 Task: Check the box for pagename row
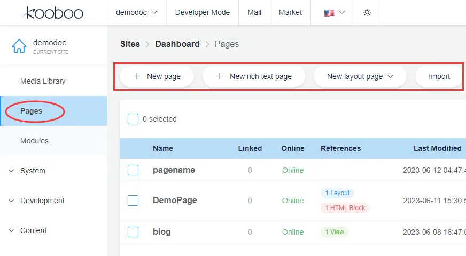[x=133, y=170]
